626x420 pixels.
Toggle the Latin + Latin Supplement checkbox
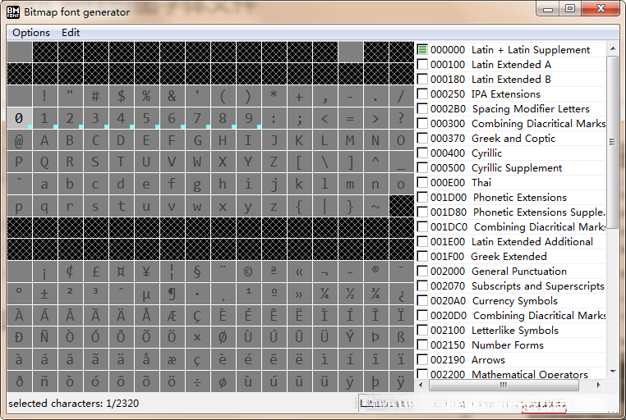click(422, 50)
